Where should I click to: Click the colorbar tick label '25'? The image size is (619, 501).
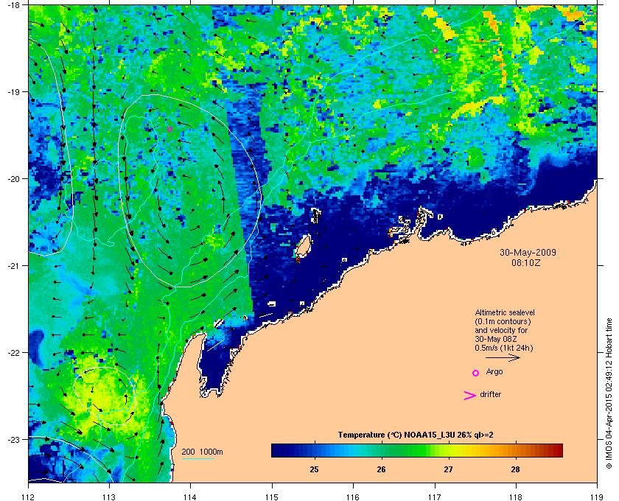pos(314,469)
